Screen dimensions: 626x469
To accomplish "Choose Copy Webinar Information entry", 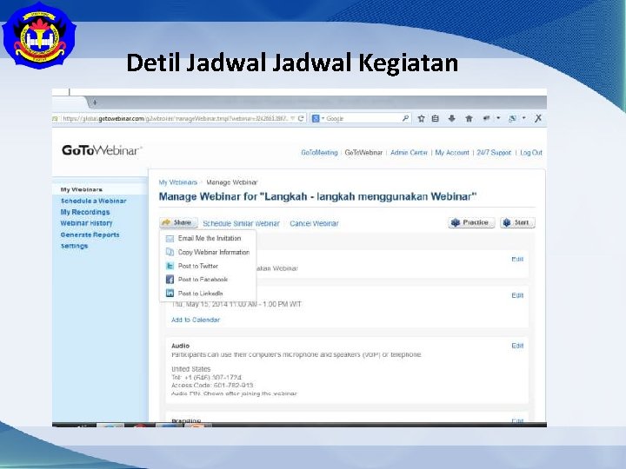I will pos(214,252).
